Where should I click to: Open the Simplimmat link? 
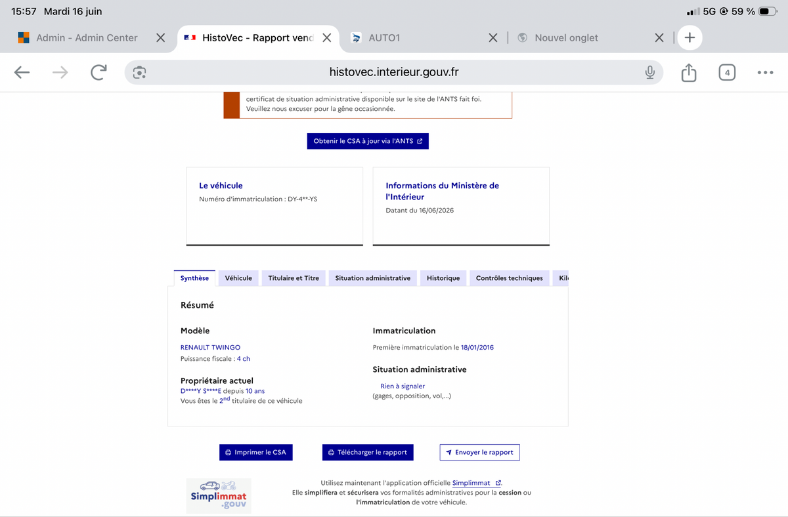[476, 483]
